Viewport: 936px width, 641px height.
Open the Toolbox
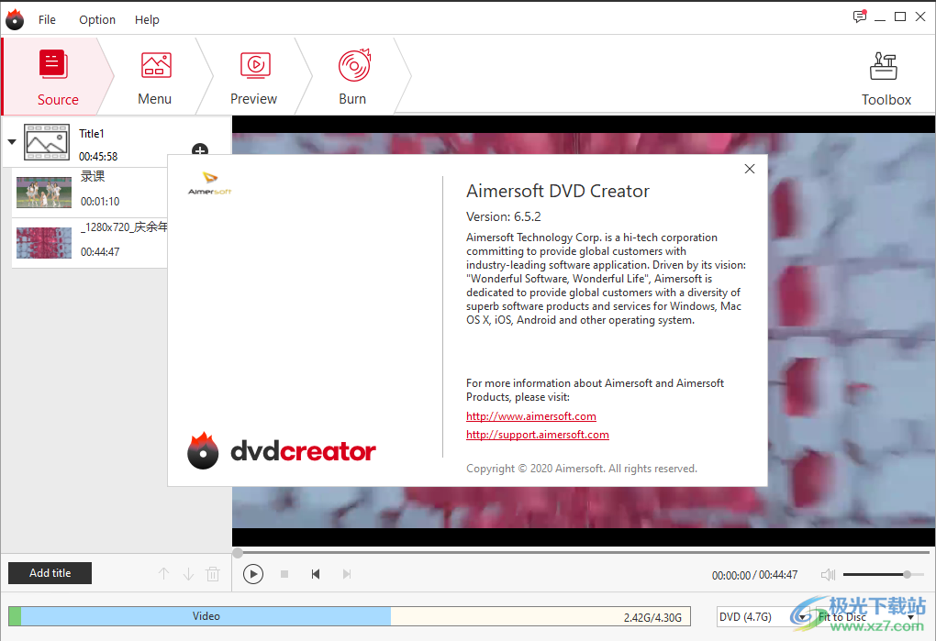pos(886,78)
